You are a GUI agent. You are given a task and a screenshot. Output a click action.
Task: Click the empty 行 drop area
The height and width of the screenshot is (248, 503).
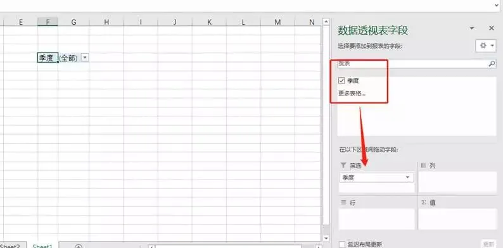tap(376, 219)
